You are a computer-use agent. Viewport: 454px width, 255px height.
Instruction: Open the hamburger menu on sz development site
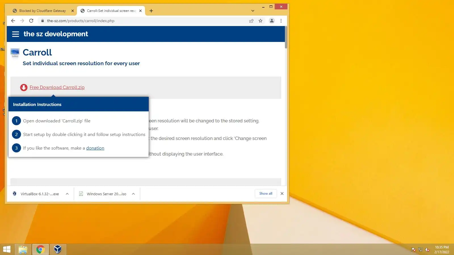(x=16, y=34)
